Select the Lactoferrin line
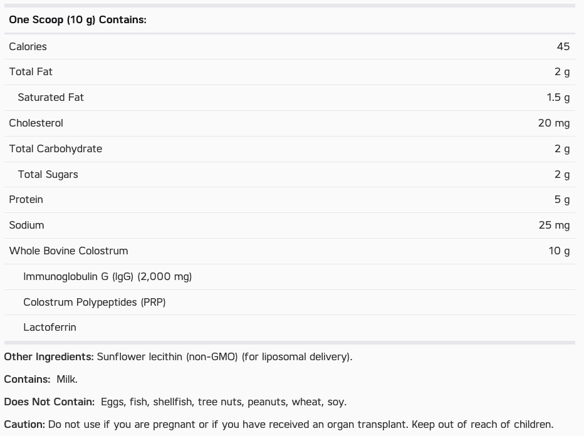The height and width of the screenshot is (436, 584). pyautogui.click(x=50, y=327)
